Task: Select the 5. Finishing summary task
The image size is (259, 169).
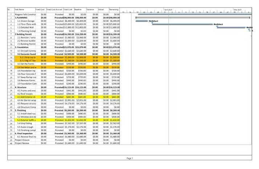Action: [20, 110]
